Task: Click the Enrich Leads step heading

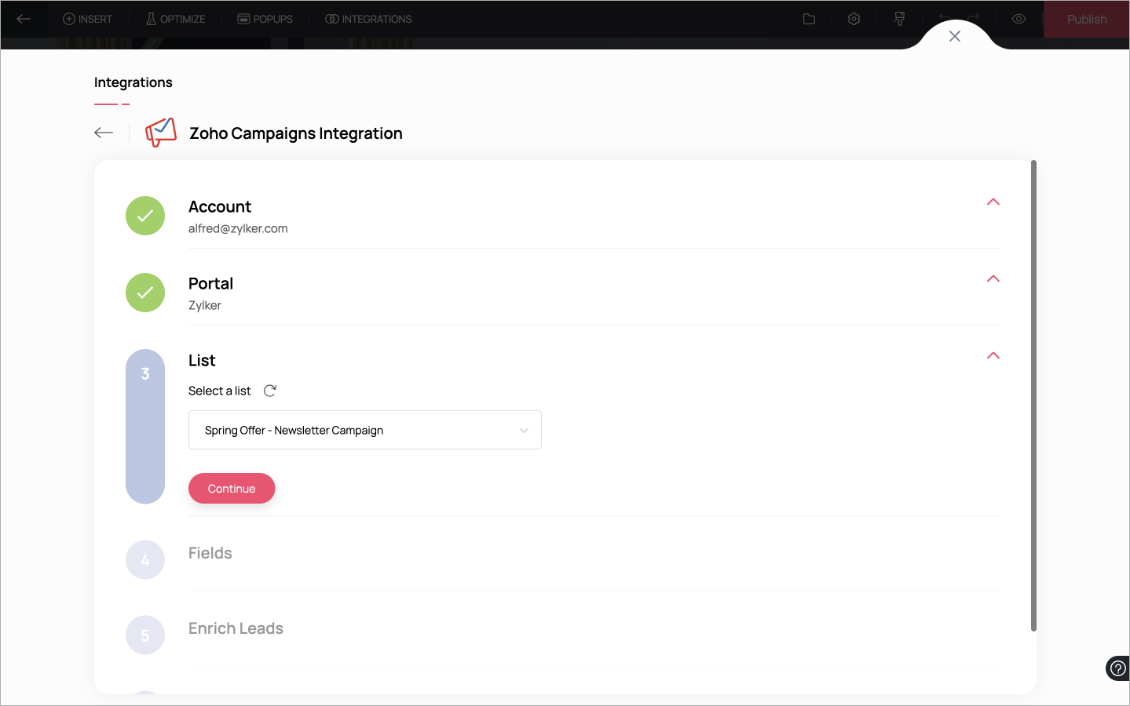Action: [x=236, y=628]
